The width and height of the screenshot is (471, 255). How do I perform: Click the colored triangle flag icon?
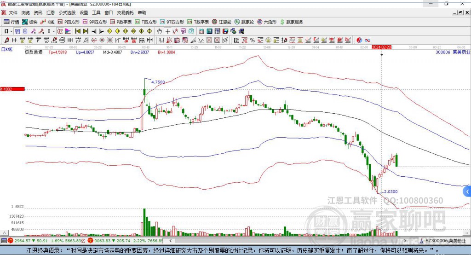coord(68,31)
